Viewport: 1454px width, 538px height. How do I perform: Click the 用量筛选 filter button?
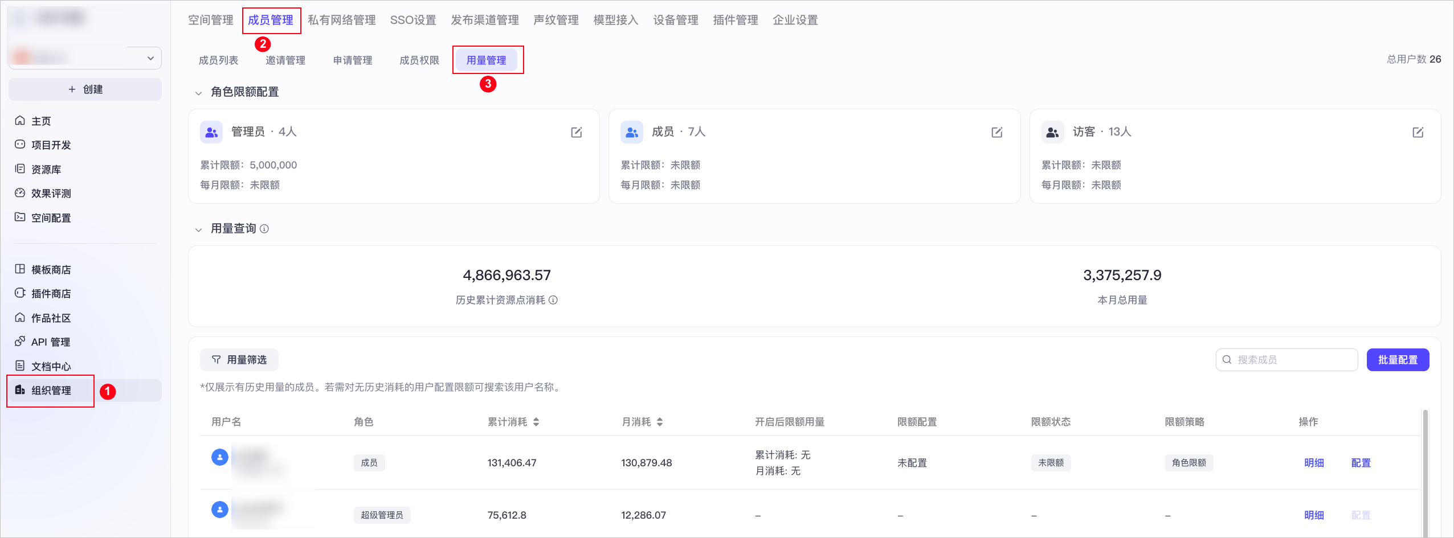click(x=239, y=360)
